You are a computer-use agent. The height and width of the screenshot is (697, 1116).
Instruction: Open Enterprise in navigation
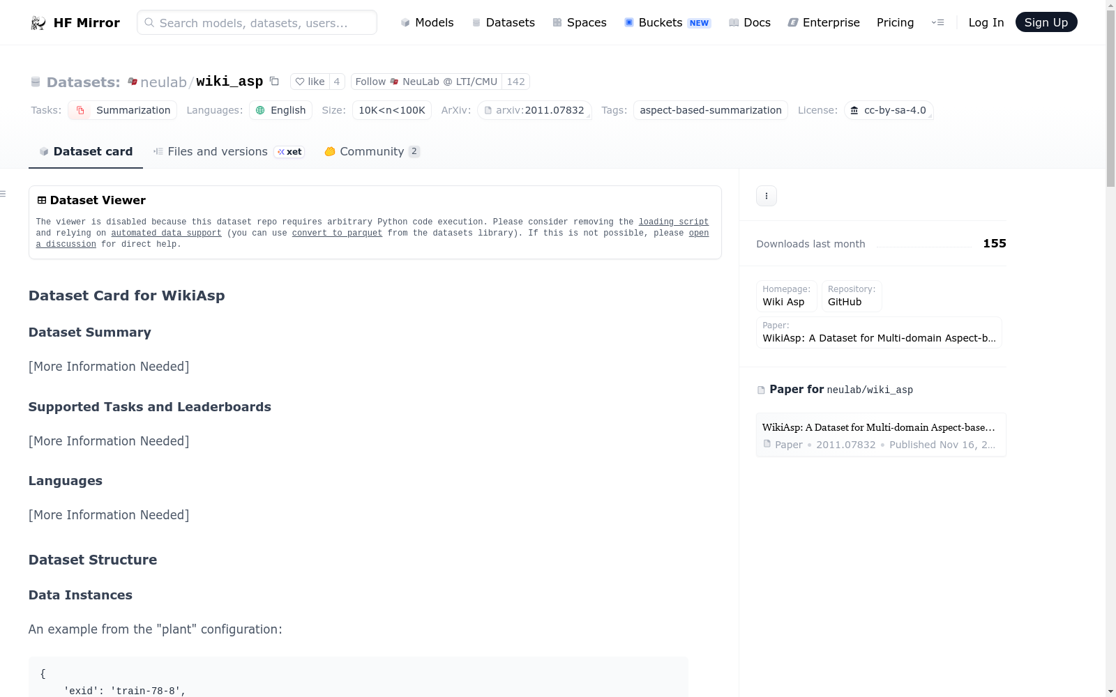click(824, 23)
